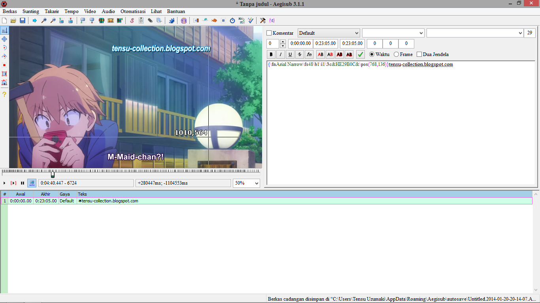Open the Bantuan menu
Image resolution: width=540 pixels, height=303 pixels.
(176, 11)
